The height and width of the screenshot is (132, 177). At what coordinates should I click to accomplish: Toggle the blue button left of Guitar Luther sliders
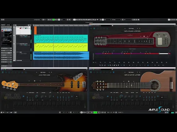click(x=108, y=96)
